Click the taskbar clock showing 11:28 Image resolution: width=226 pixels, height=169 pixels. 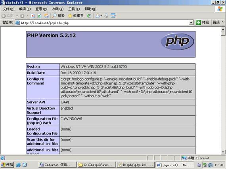[219, 165]
